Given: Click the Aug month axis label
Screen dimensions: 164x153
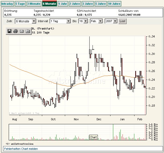Looking at the screenshot, I should [15, 119].
